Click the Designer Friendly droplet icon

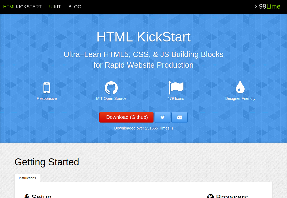point(240,87)
